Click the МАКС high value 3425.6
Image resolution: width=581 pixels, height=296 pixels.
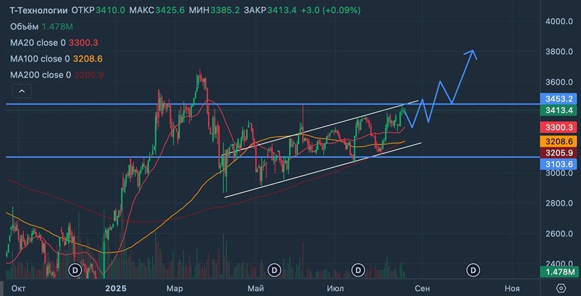170,10
